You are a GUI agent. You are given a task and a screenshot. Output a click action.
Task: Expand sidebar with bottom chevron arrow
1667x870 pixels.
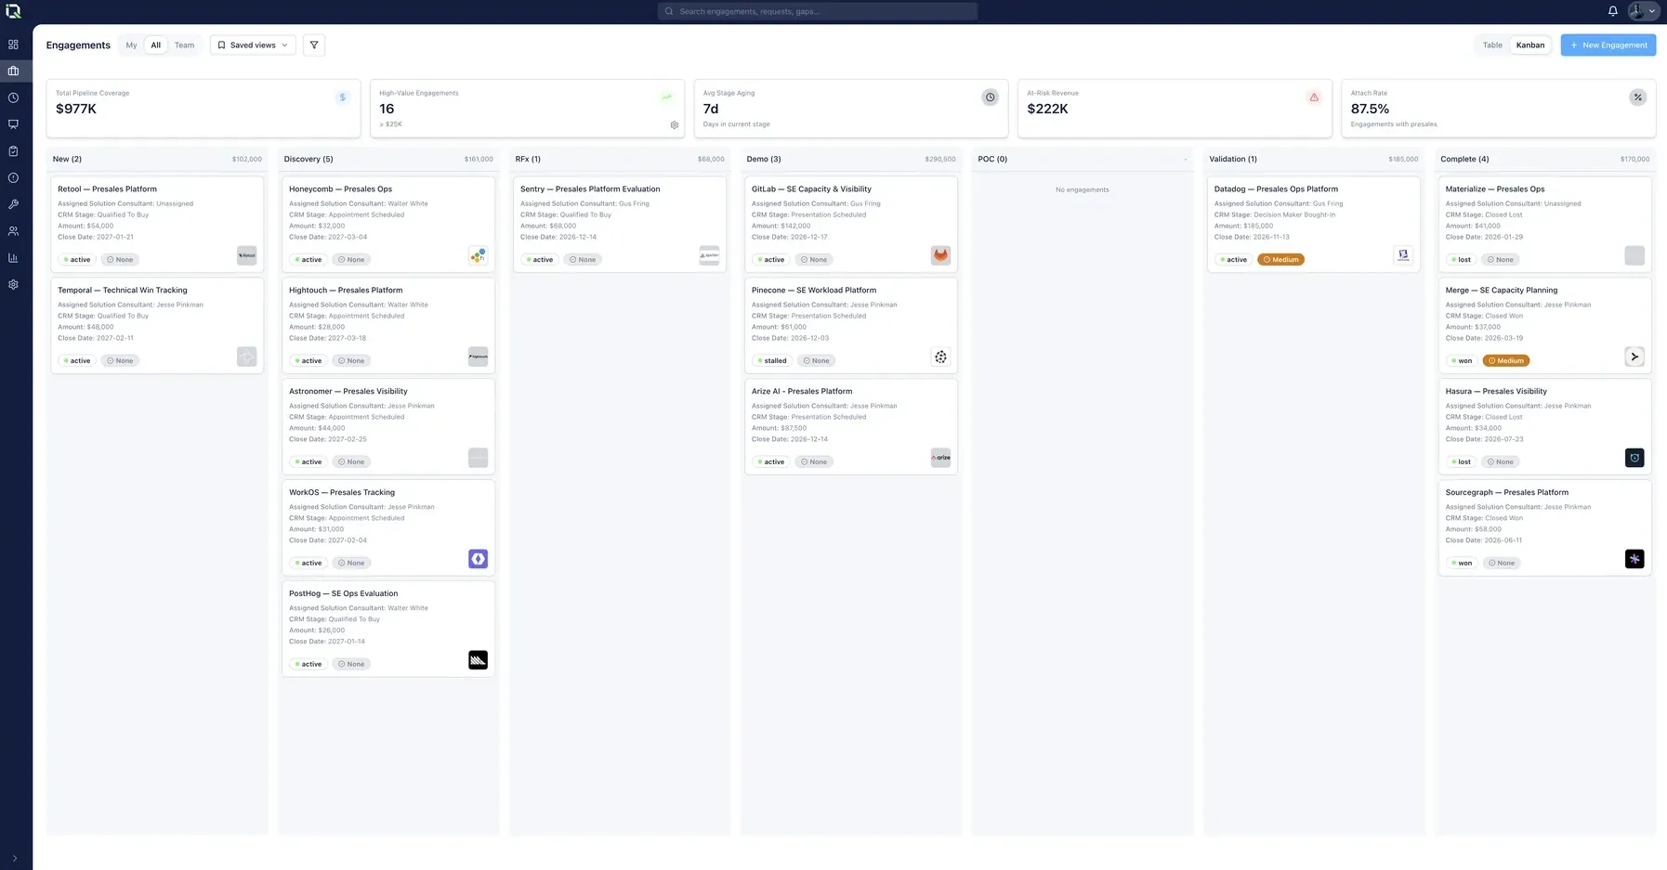coord(14,859)
